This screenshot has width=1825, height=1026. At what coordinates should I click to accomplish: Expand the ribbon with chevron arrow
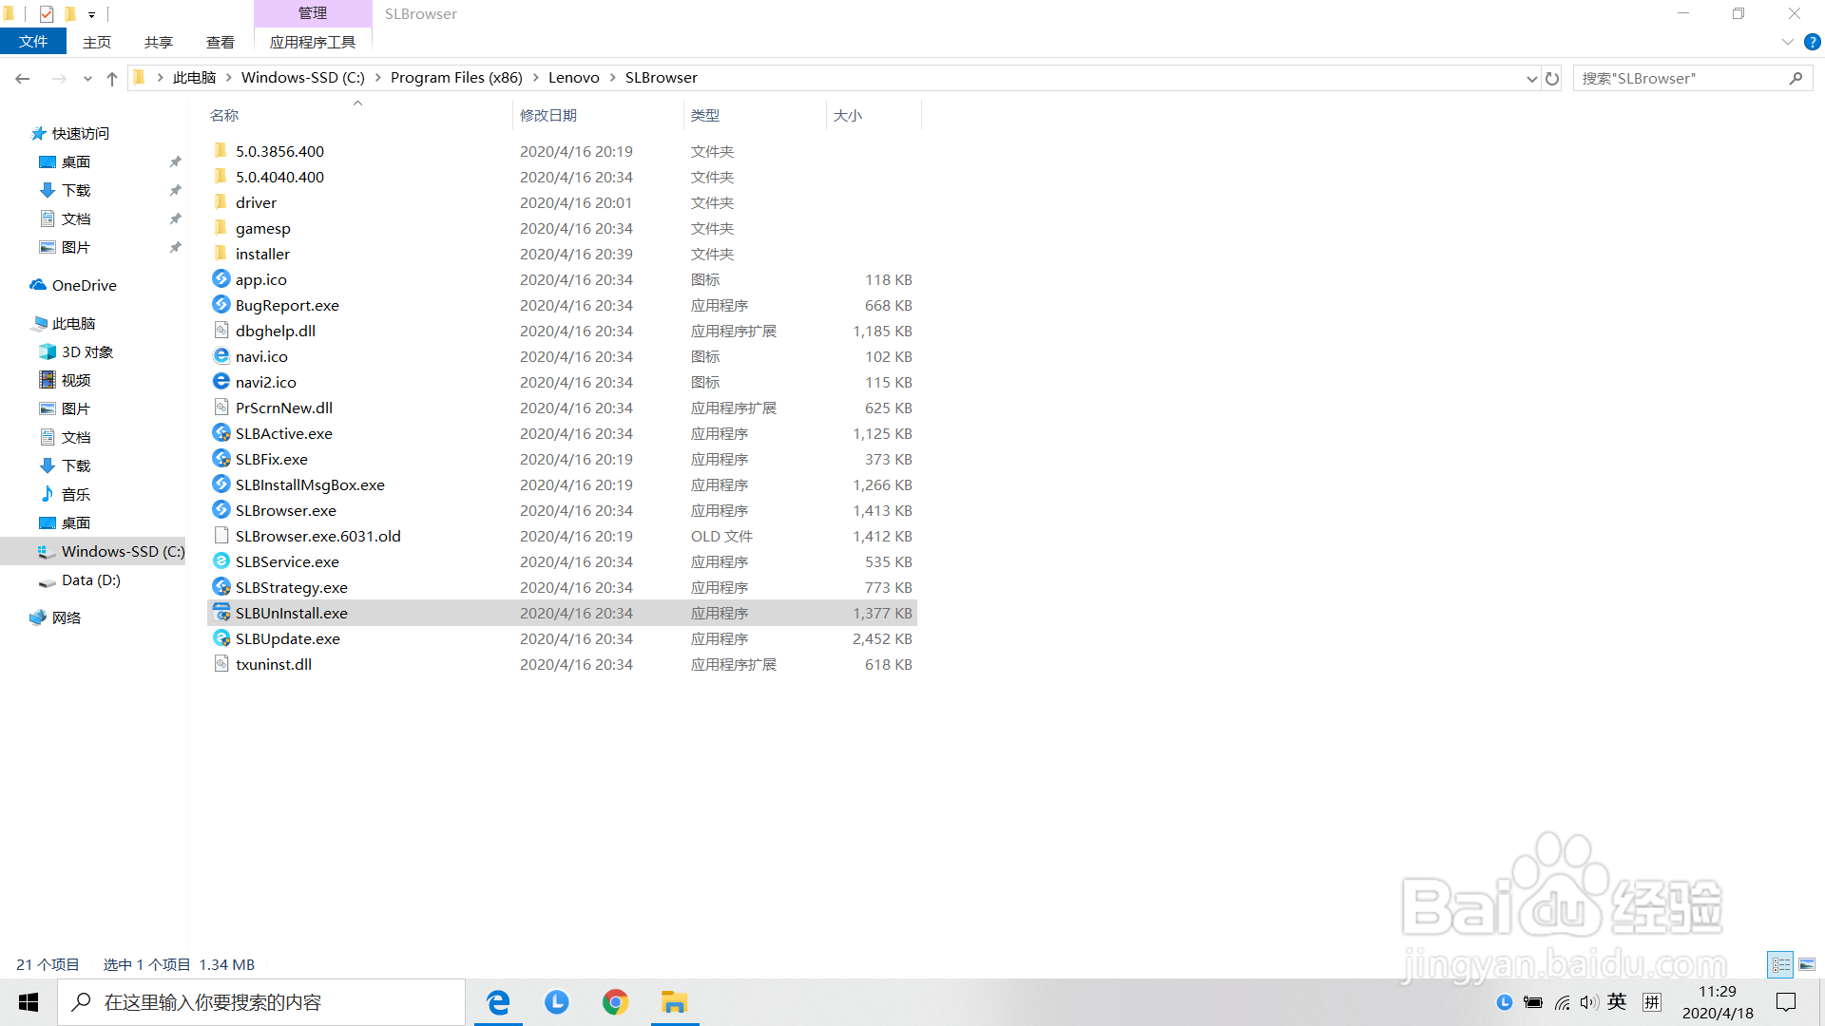pyautogui.click(x=1787, y=42)
